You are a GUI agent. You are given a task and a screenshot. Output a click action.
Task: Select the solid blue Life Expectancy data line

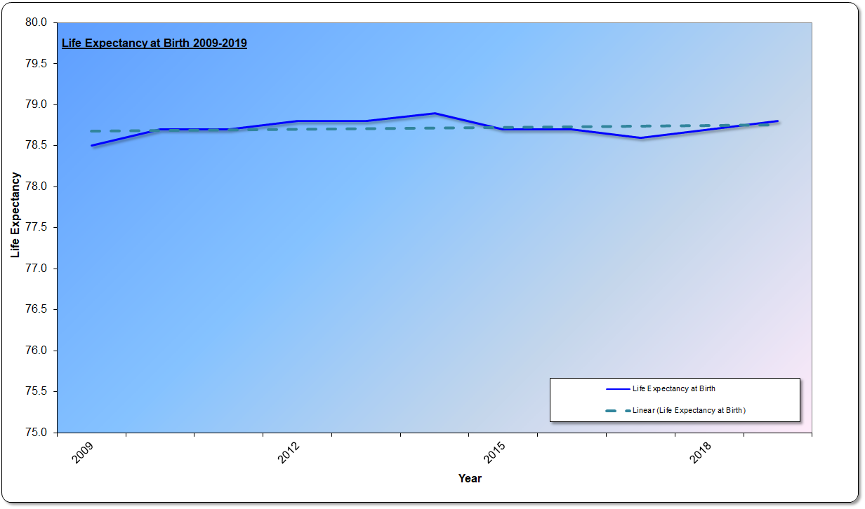coord(435,114)
